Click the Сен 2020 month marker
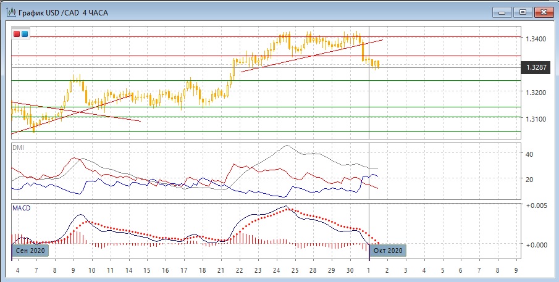This screenshot has height=282, width=559. tap(30, 251)
